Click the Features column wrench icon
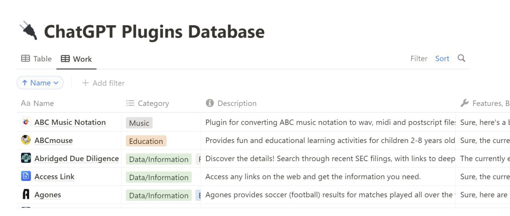 464,103
